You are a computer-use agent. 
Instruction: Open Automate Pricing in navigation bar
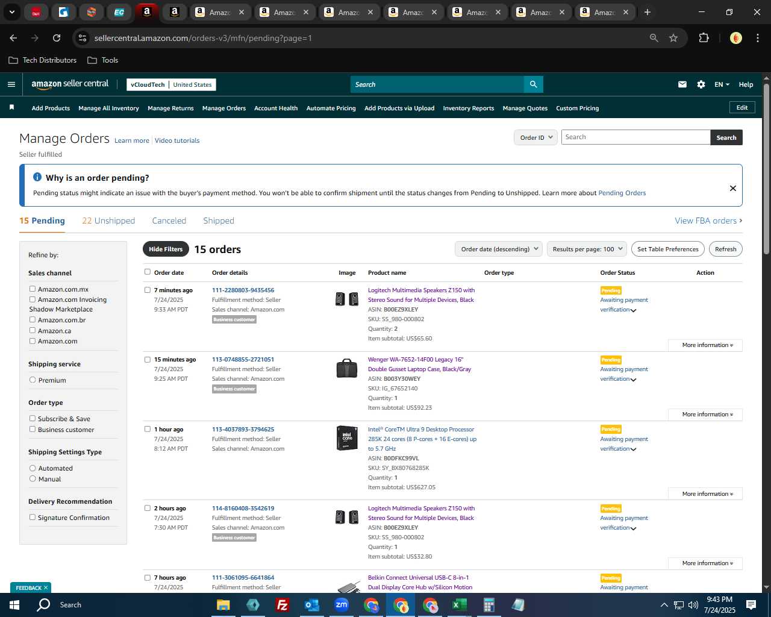tap(331, 108)
